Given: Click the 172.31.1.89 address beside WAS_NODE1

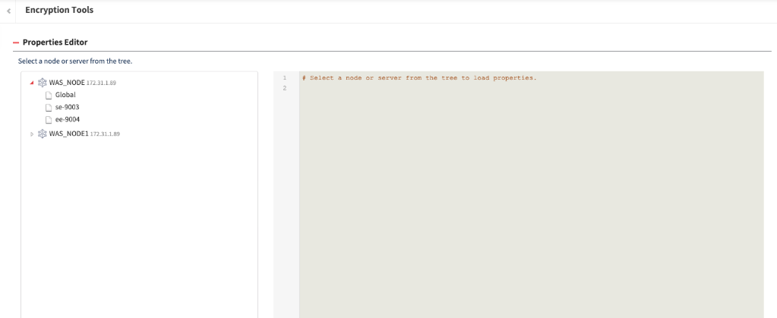Looking at the screenshot, I should tap(105, 134).
